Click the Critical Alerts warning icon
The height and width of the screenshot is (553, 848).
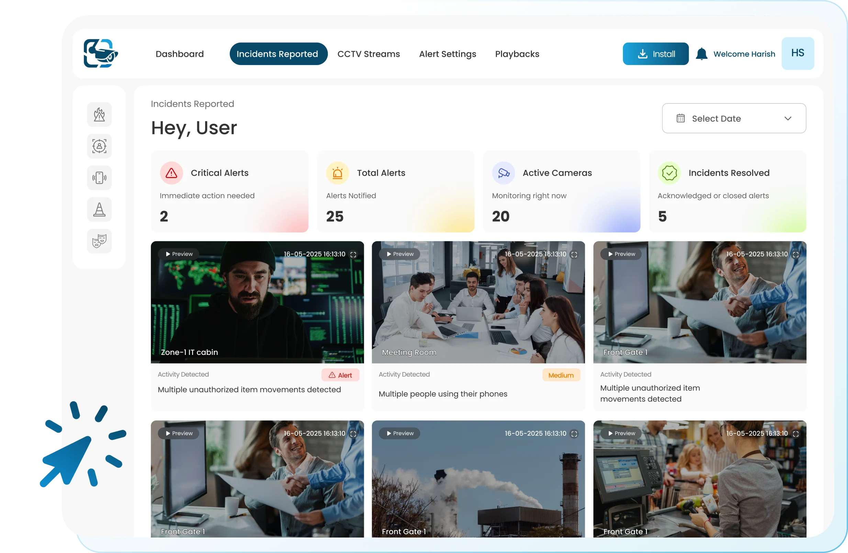click(x=171, y=173)
